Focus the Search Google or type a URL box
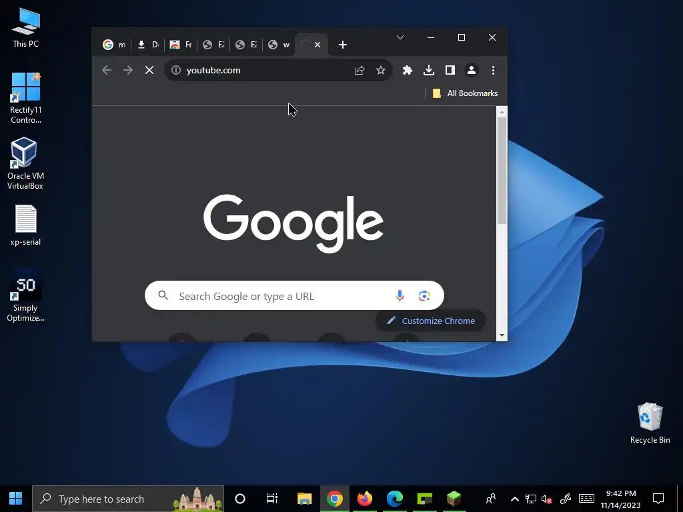This screenshot has height=512, width=683. [294, 295]
